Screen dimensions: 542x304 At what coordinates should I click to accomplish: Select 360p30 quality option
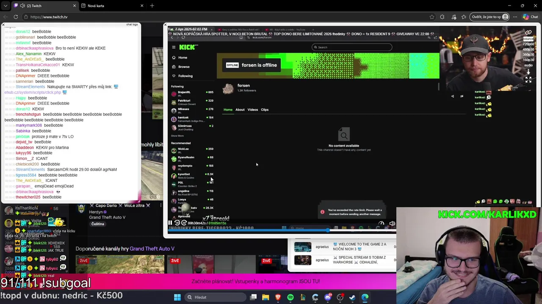528,54
